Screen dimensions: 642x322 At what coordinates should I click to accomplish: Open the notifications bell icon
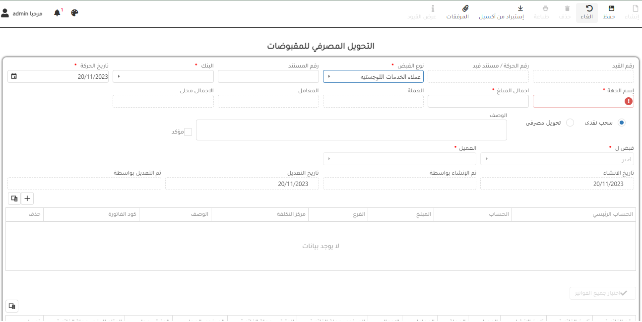58,13
